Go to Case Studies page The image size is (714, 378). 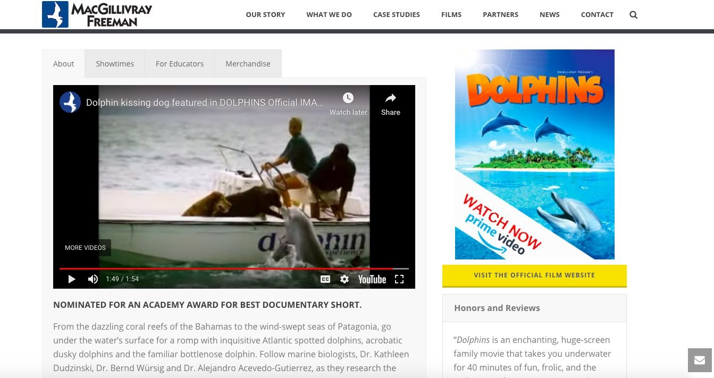(397, 15)
